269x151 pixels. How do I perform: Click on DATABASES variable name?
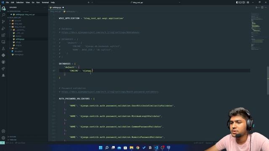coord(65,64)
